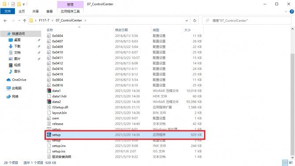Select the 0x0804 config file icon

tap(49, 80)
